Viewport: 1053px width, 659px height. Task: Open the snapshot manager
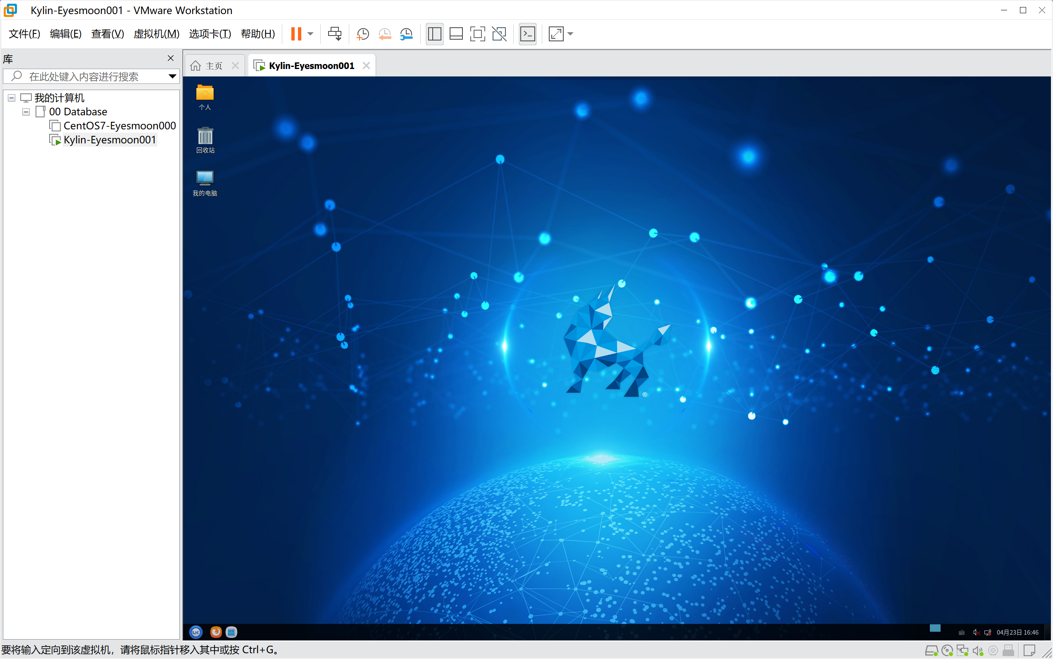(x=406, y=34)
